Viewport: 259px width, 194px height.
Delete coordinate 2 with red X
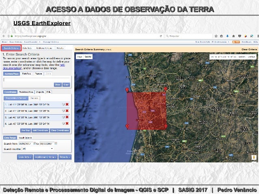point(67,111)
